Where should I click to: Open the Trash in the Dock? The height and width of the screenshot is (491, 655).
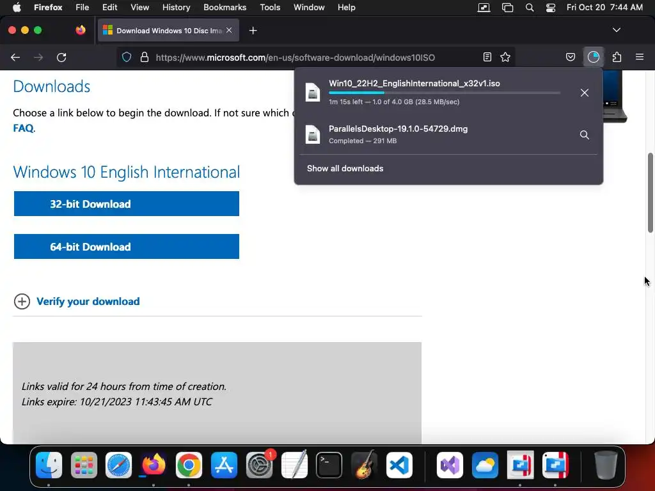pyautogui.click(x=606, y=465)
